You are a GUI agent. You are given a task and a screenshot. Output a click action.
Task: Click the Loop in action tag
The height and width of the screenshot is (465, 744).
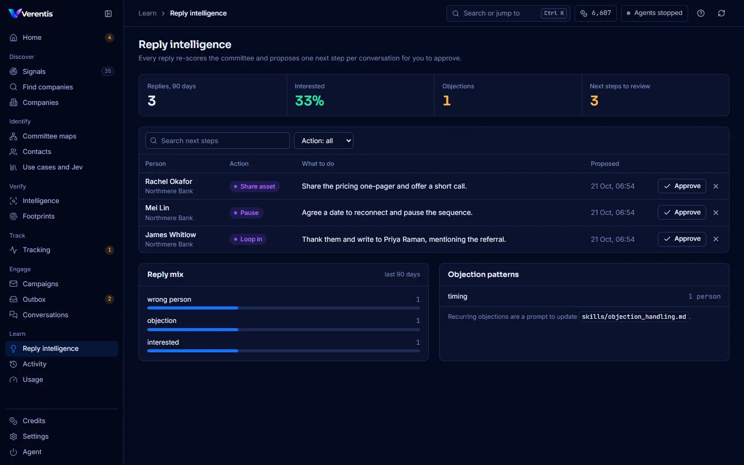pyautogui.click(x=248, y=239)
